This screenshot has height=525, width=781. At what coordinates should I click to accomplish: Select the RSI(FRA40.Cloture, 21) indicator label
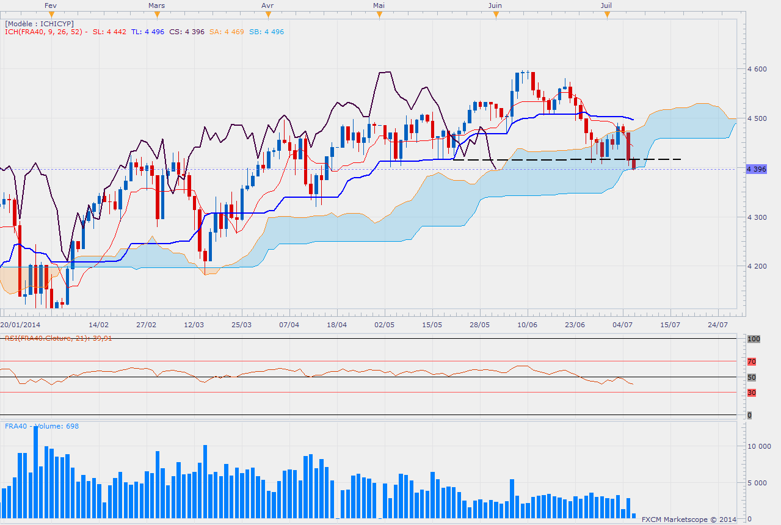[57, 338]
